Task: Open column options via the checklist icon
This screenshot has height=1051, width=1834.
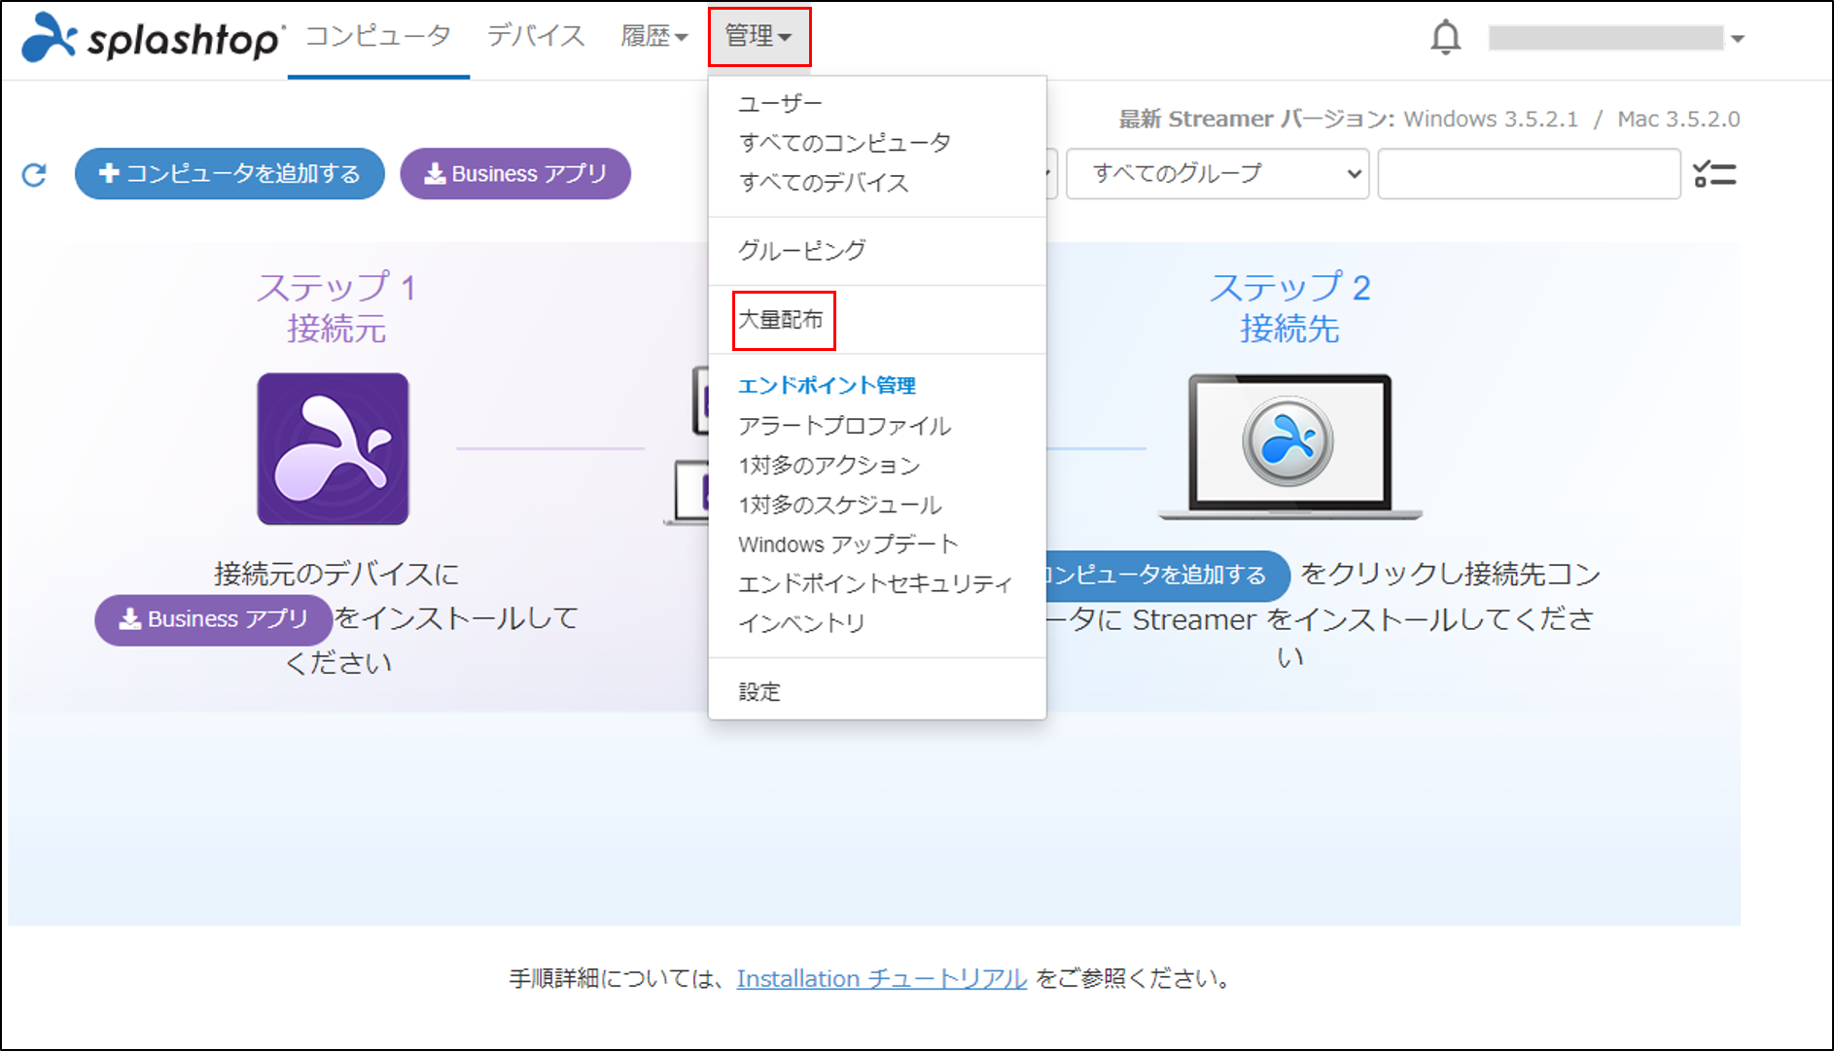Action: 1714,173
